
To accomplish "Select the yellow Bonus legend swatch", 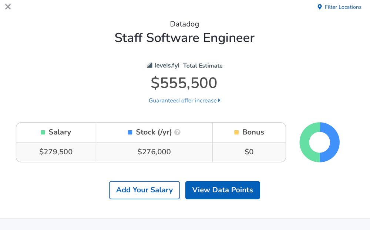I will [x=236, y=132].
